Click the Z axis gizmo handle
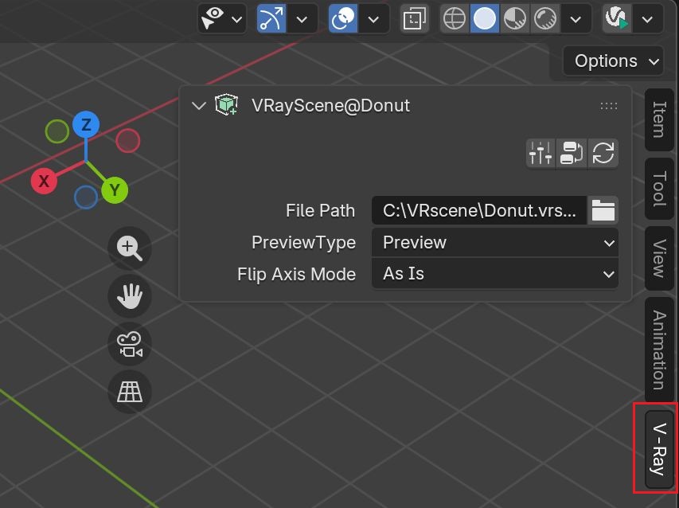Image resolution: width=679 pixels, height=508 pixels. coord(86,125)
